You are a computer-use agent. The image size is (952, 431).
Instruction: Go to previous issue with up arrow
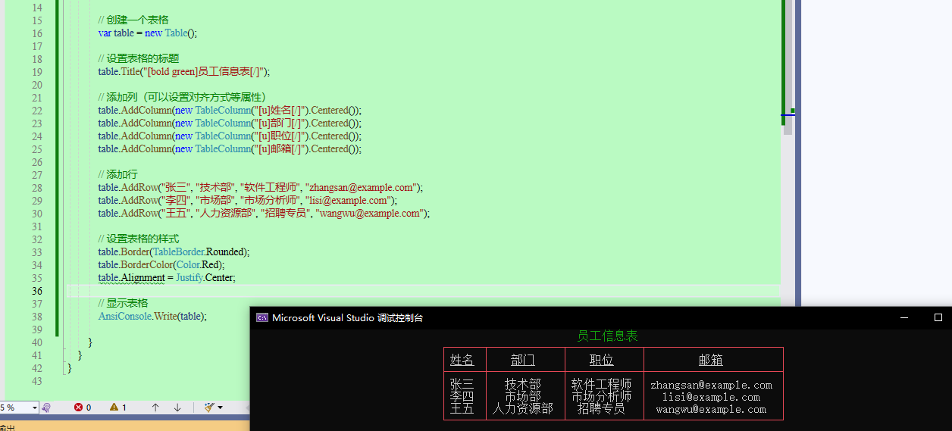[x=155, y=408]
